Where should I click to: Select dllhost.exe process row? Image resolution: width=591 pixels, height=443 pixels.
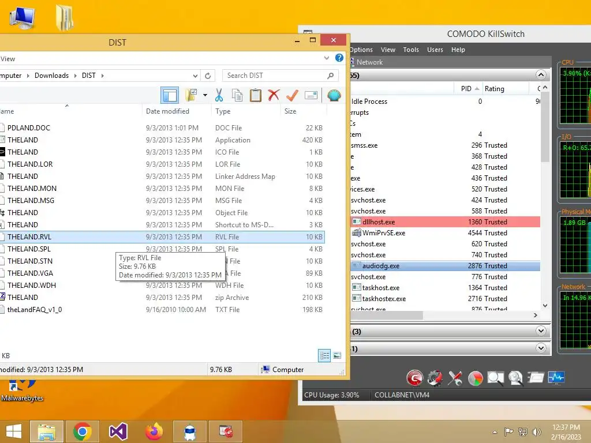pyautogui.click(x=445, y=222)
